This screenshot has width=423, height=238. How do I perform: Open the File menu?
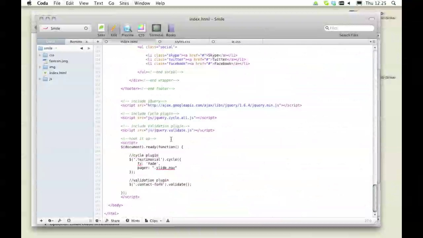tap(57, 3)
